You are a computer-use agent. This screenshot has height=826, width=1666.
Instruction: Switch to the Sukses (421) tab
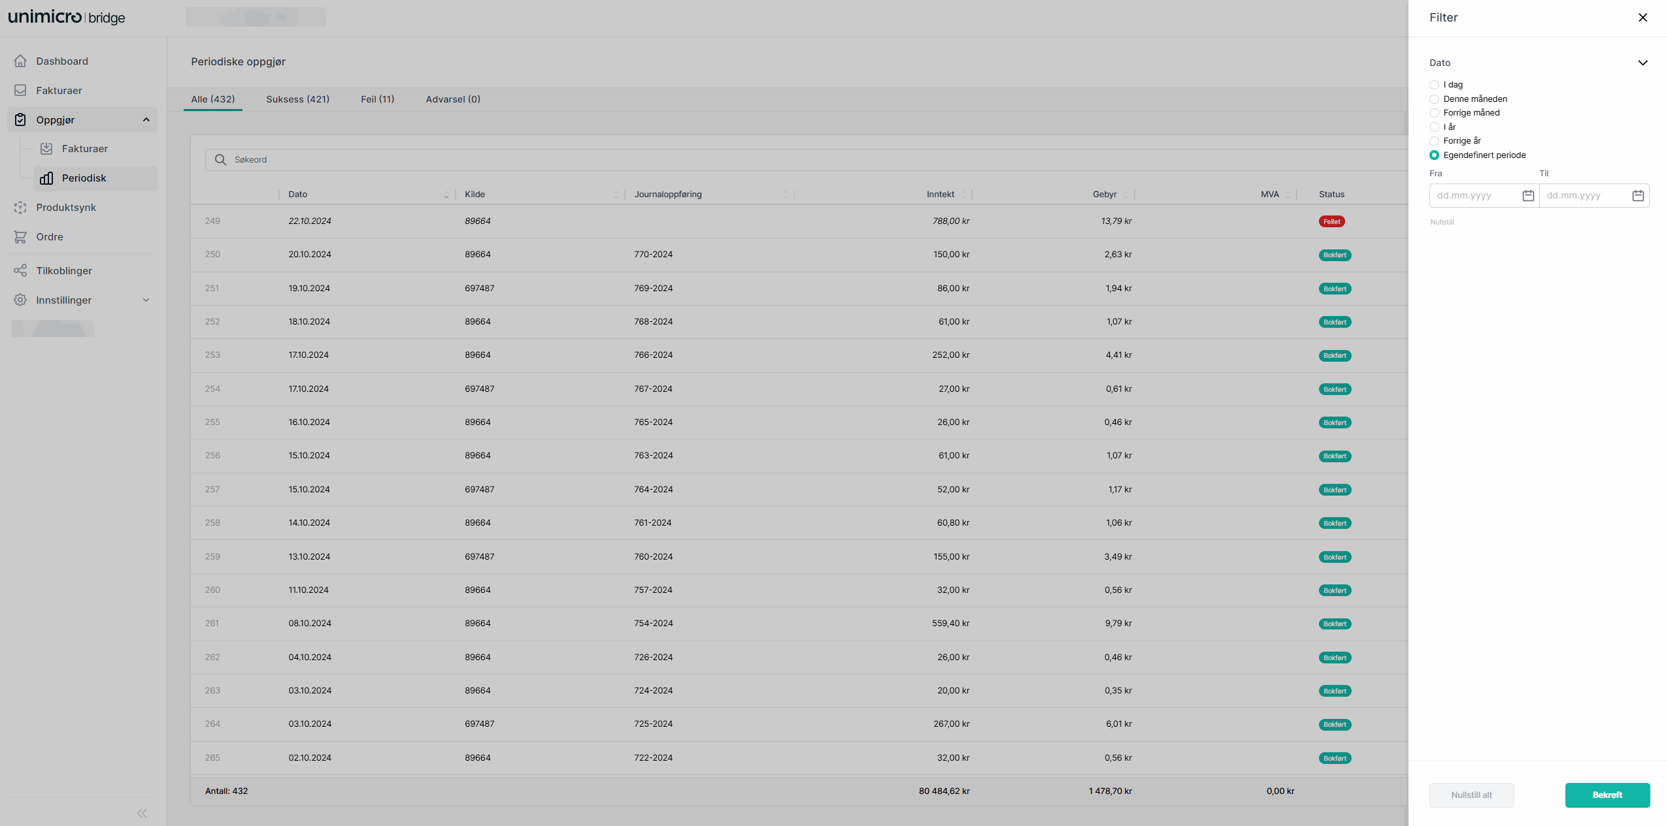(297, 99)
